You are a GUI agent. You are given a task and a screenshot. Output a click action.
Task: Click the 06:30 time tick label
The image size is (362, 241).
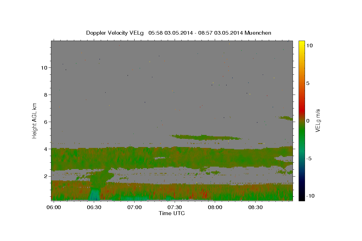[94, 208]
